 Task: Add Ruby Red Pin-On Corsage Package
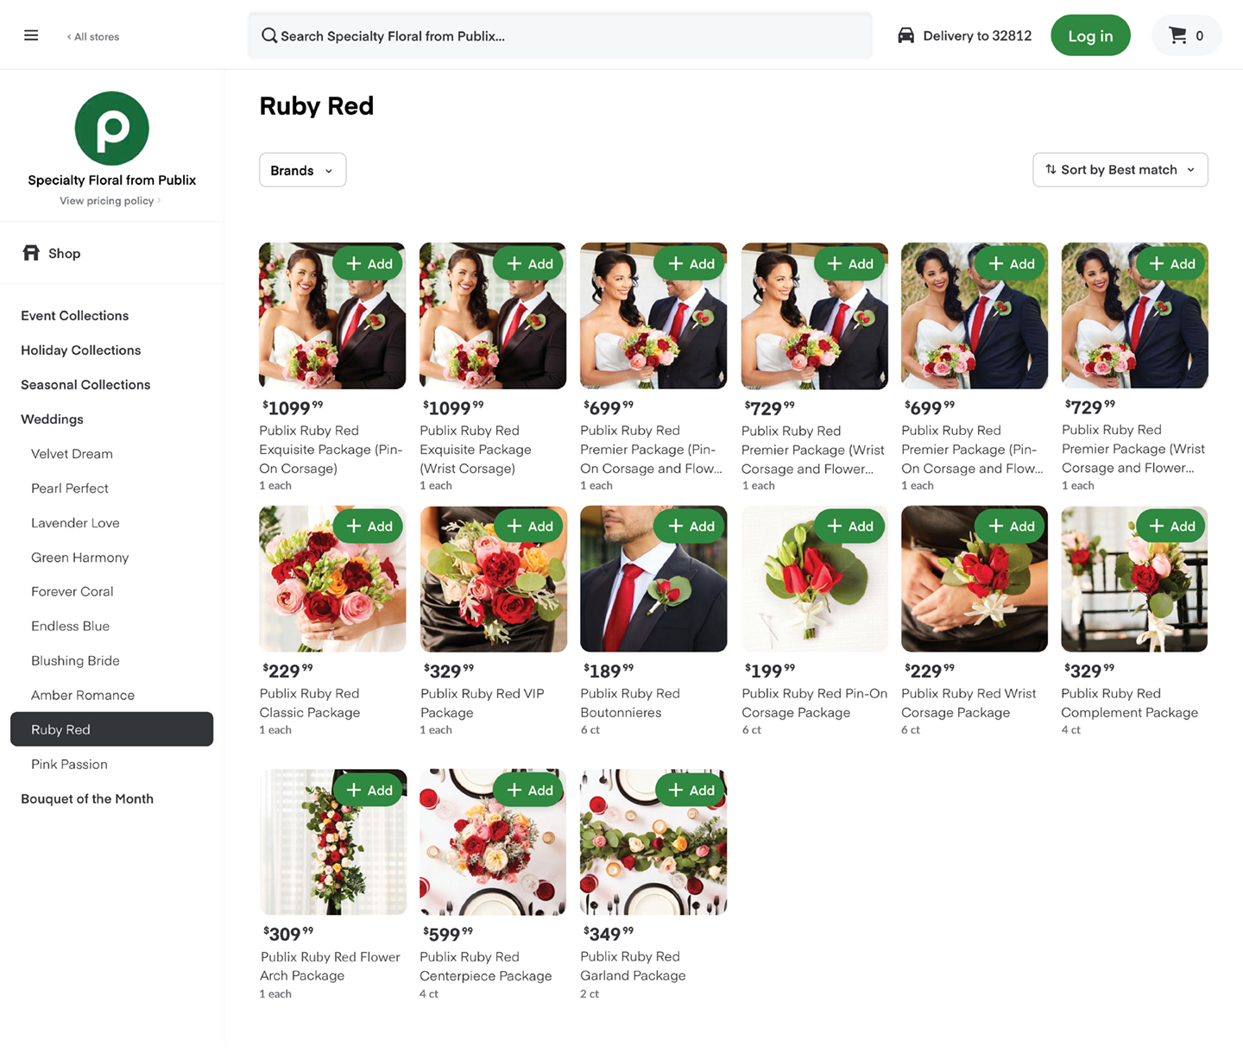[850, 526]
